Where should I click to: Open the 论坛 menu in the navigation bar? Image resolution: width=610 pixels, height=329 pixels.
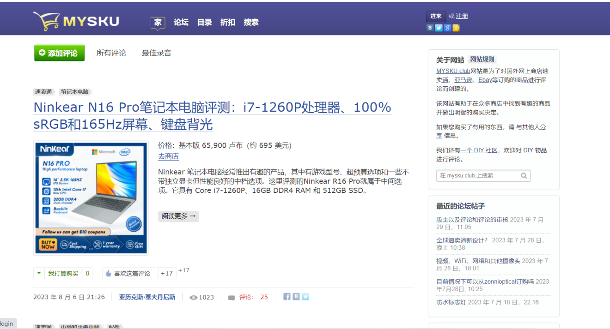tap(181, 22)
